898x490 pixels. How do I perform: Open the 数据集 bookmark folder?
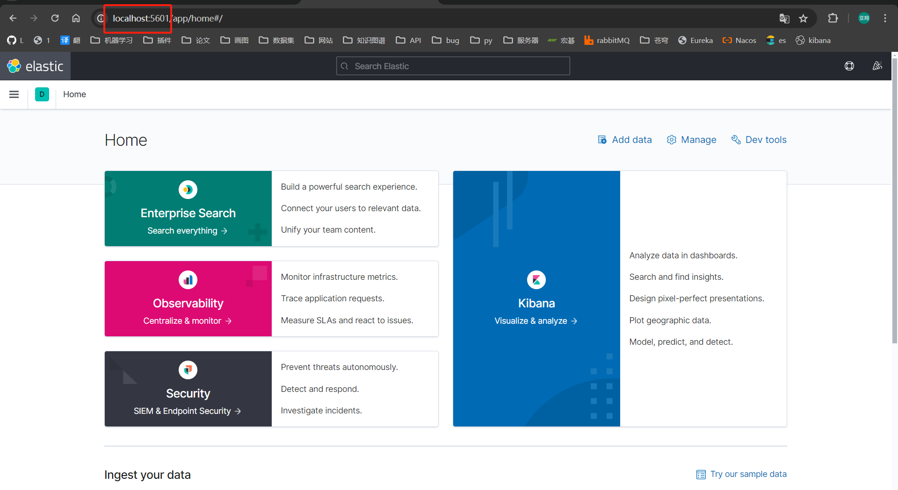276,40
